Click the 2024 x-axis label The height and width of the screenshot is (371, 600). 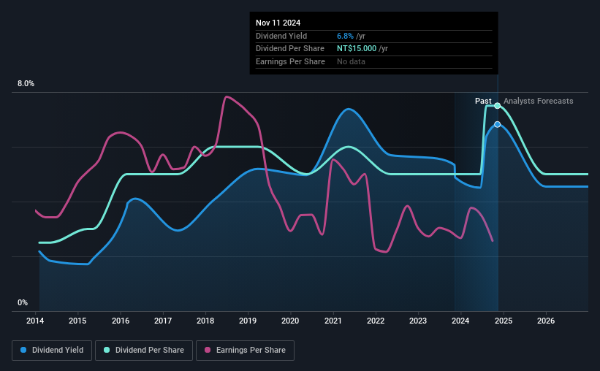(460, 321)
